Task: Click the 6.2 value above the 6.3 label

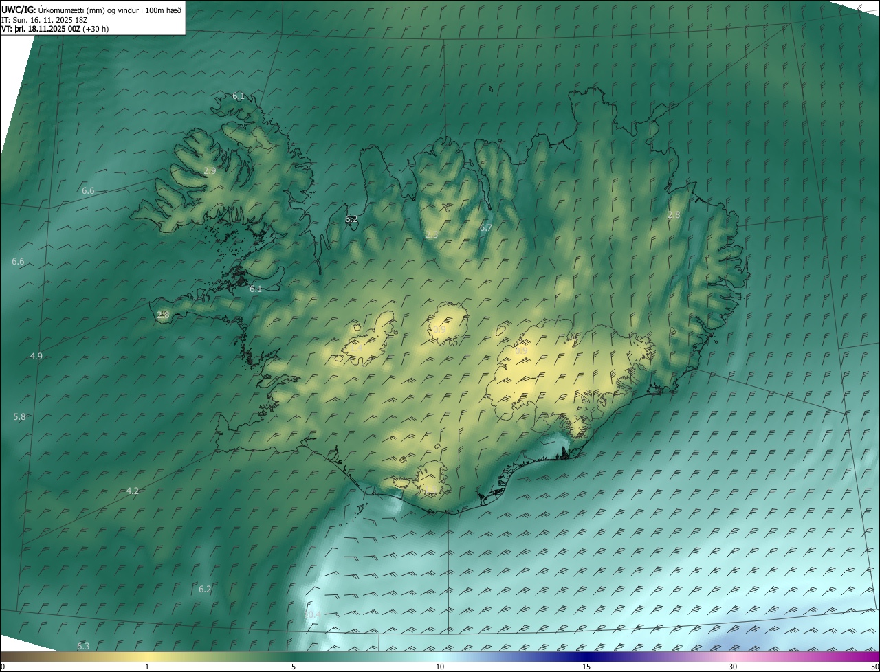Action: pos(205,590)
